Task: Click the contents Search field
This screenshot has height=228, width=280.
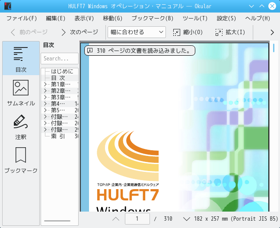Action: [x=60, y=58]
